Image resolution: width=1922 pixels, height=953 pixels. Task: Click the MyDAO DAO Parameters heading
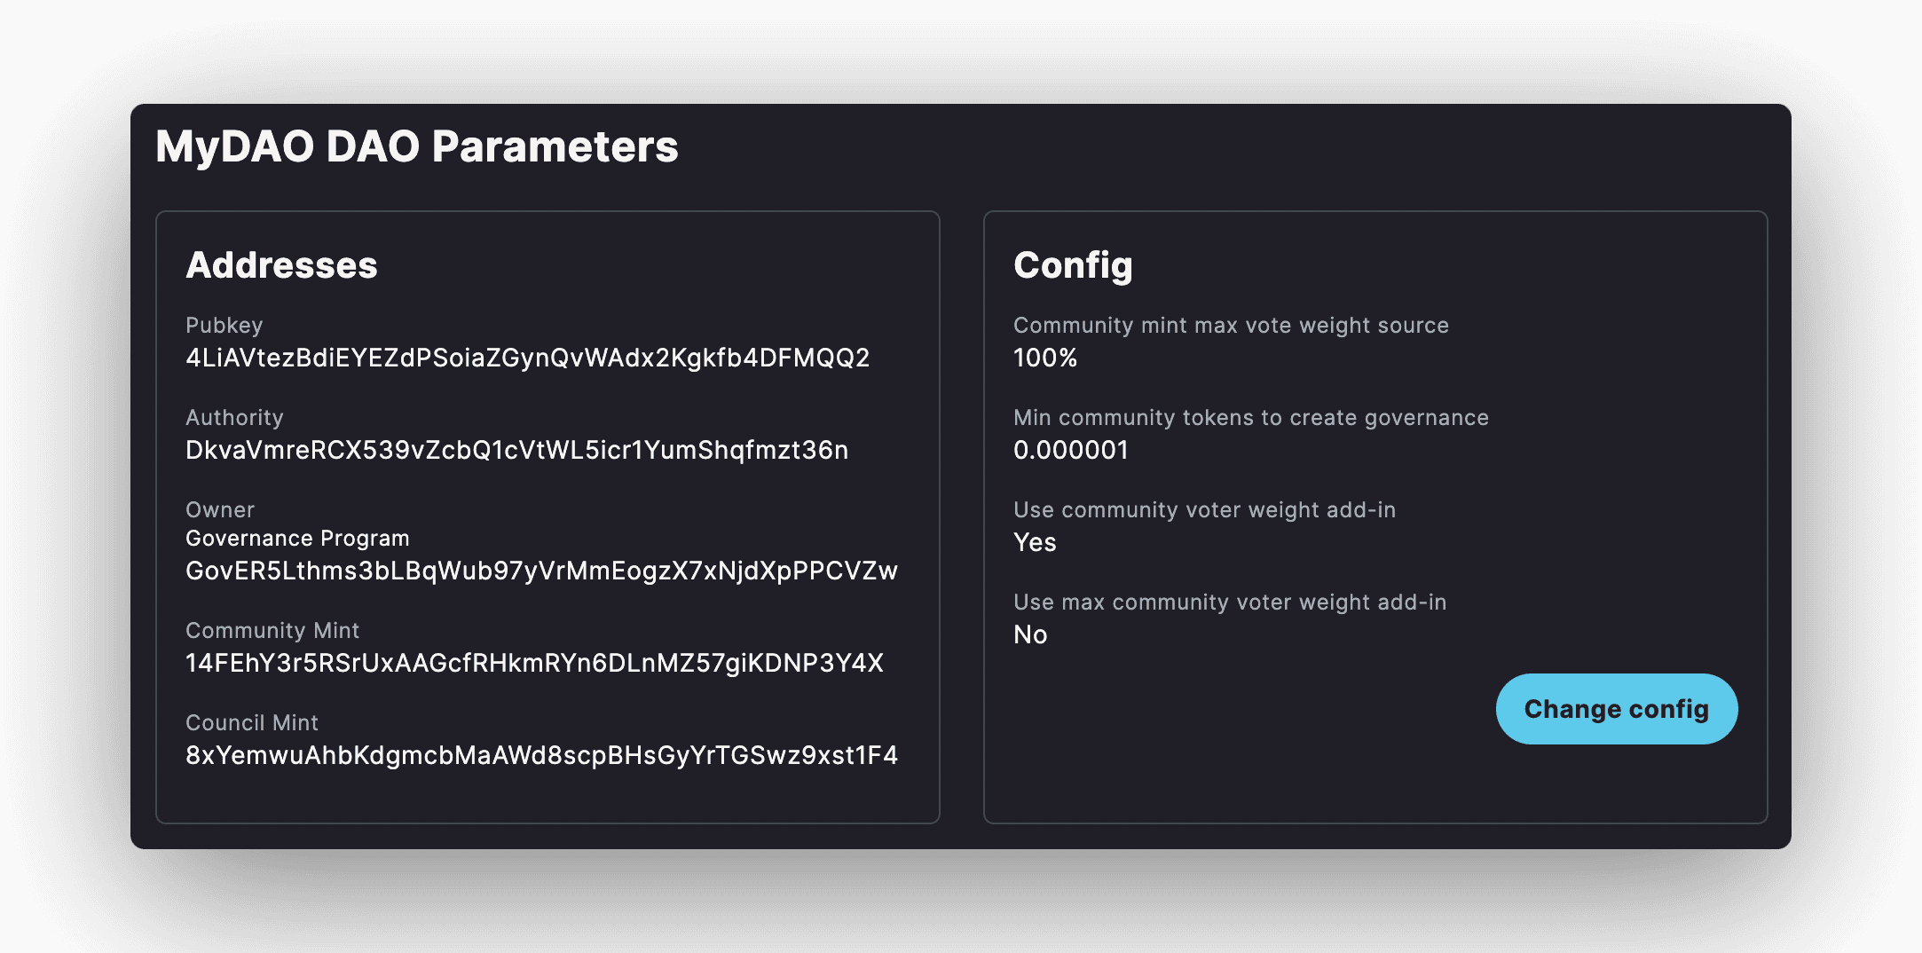pos(417,146)
